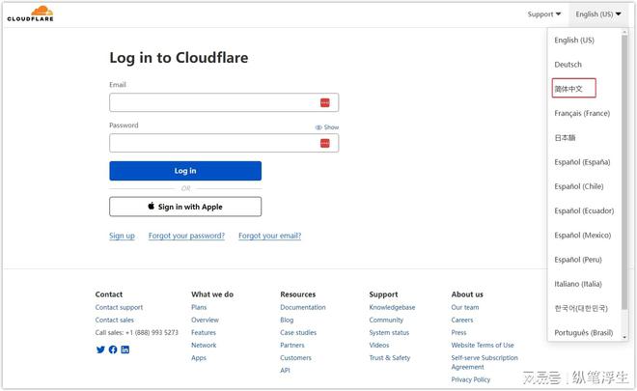637x391 pixels.
Task: Open the LinkedIn social icon
Action: (125, 349)
